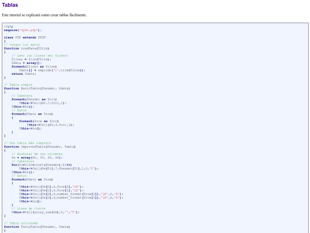Click the Cell line with $header[$i] and 'C'
The height and width of the screenshot is (233, 310).
(59, 169)
